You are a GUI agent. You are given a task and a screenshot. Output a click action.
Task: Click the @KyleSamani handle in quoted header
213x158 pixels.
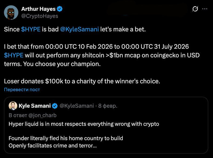(x=76, y=106)
